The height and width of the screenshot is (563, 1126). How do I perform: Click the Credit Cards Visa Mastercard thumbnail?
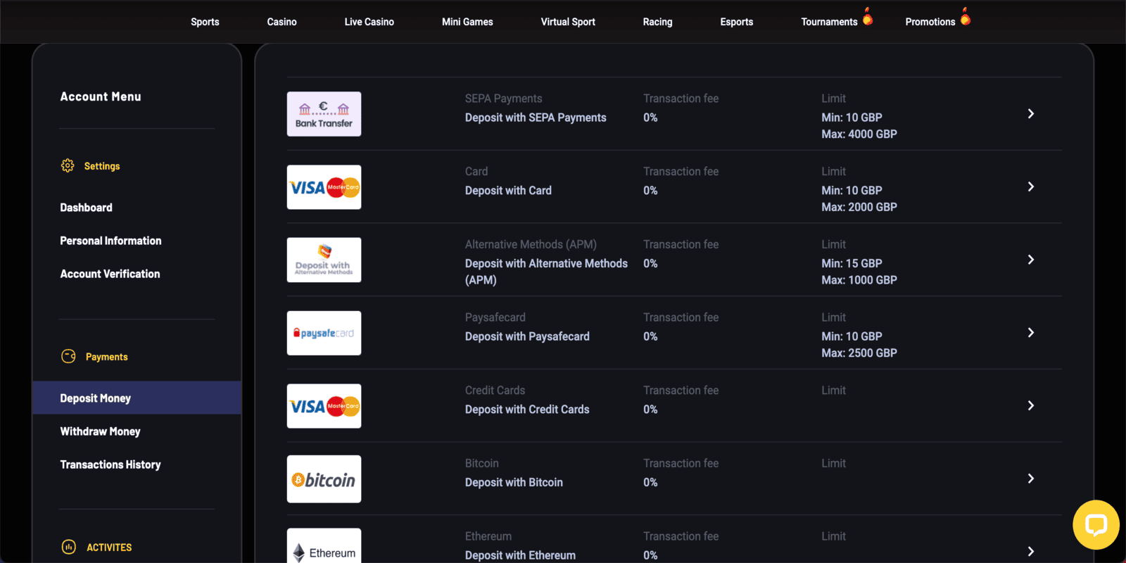pos(324,406)
